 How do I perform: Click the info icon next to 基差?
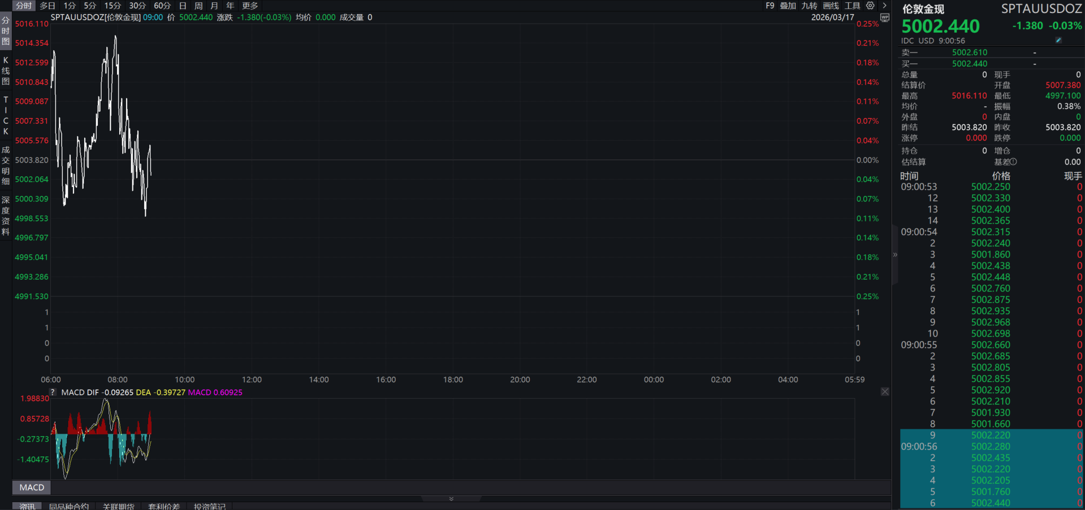pos(1013,162)
